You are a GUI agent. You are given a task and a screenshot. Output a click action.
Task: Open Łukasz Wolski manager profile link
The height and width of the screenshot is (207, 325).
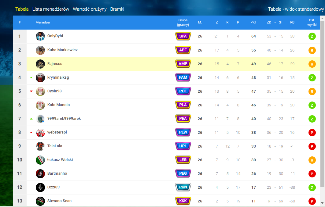[60, 160]
